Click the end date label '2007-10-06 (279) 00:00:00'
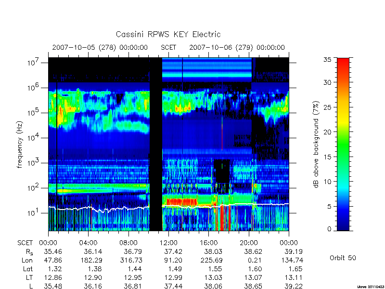The height and width of the screenshot is (289, 385). 237,47
